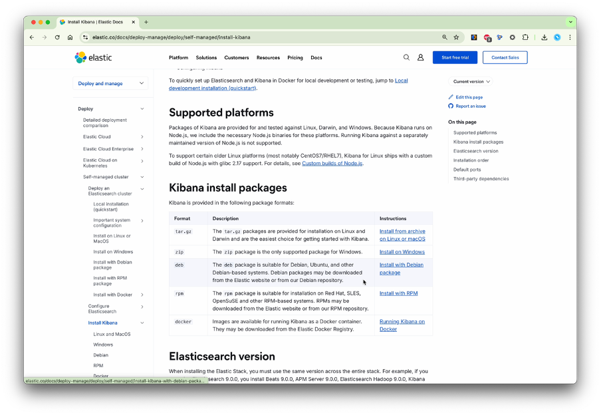Open the Solutions menu
This screenshot has height=415, width=601.
tap(206, 58)
